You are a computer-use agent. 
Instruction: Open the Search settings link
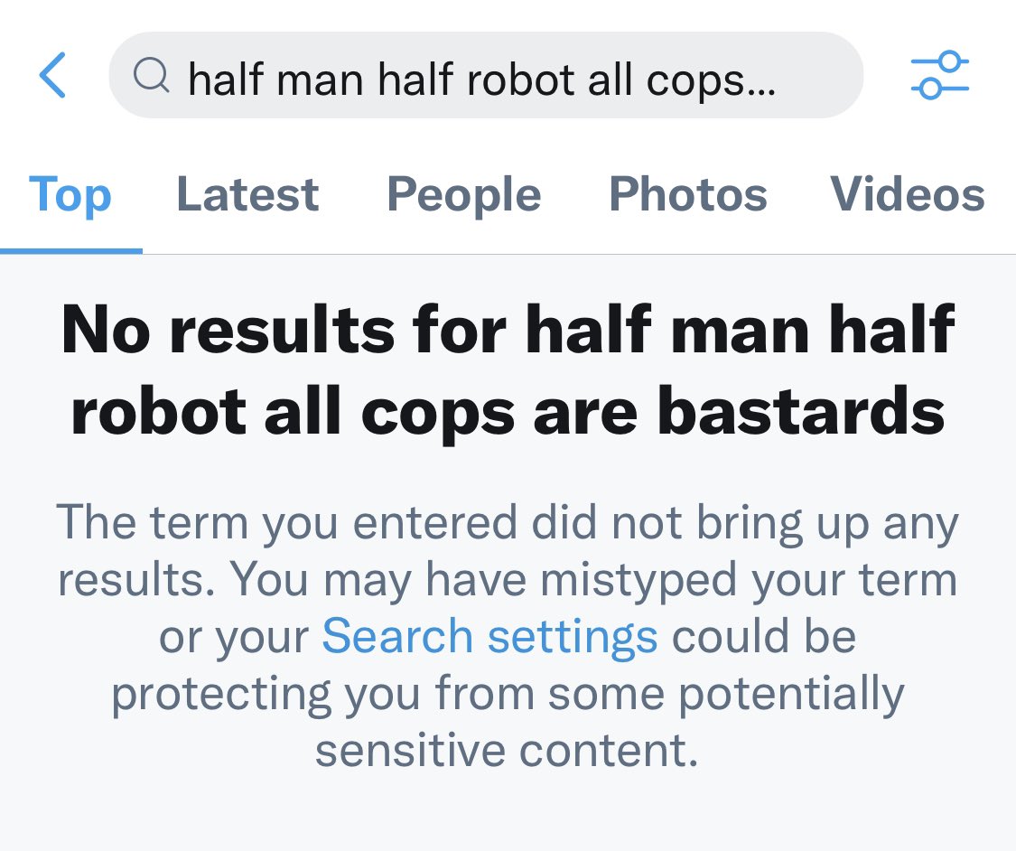(489, 636)
